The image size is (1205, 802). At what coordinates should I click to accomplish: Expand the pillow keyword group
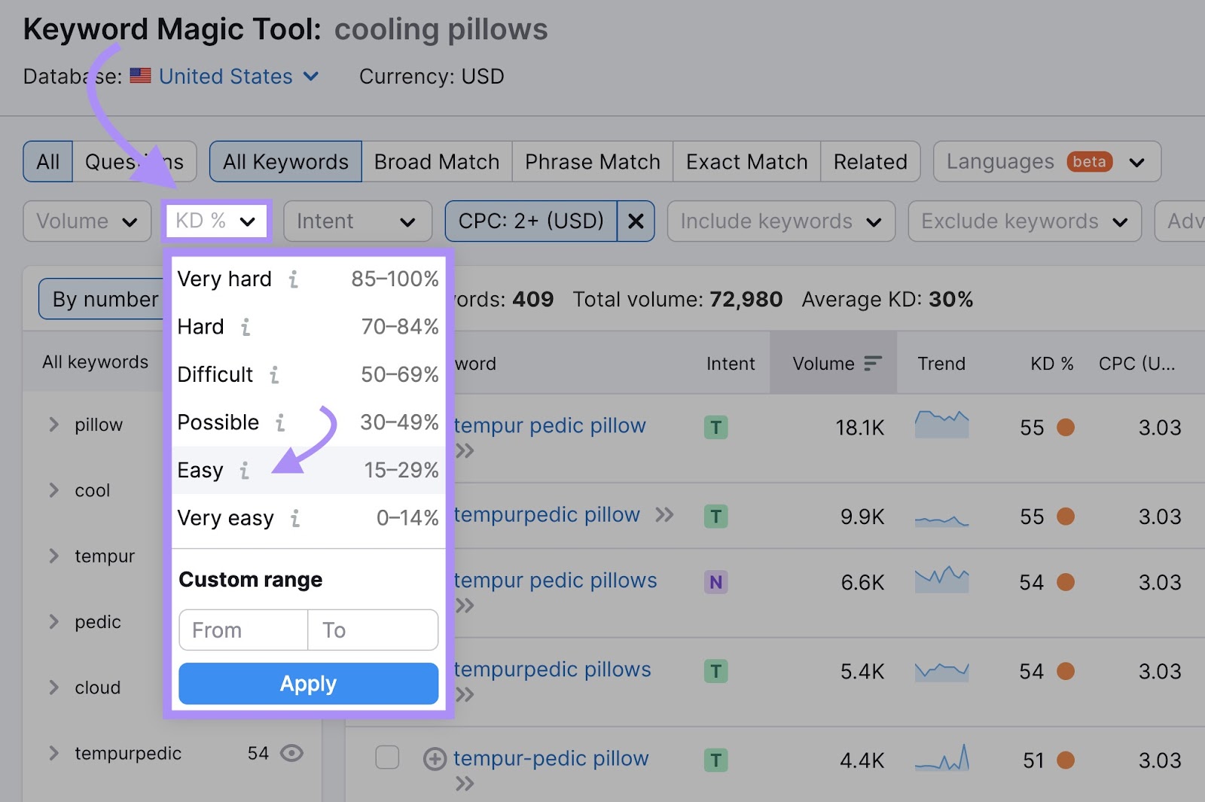pos(53,425)
